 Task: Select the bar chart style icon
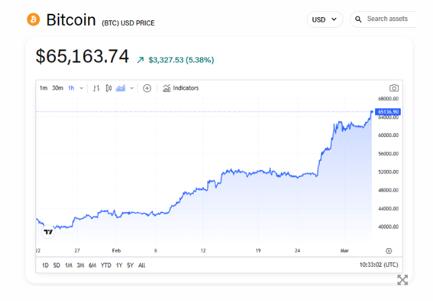(x=97, y=88)
